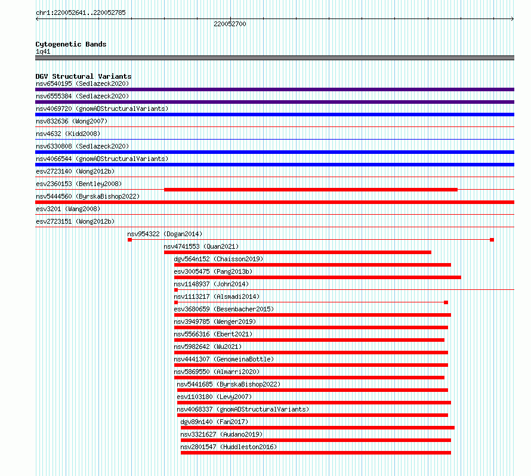Open esv1103180 (Levy2007) entry
This screenshot has height=476, width=531.
tap(214, 397)
